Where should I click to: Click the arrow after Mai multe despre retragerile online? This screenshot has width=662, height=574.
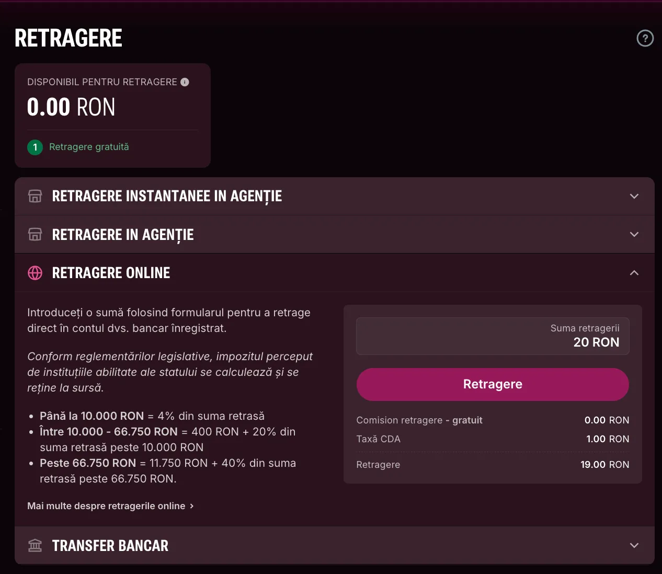pos(192,506)
